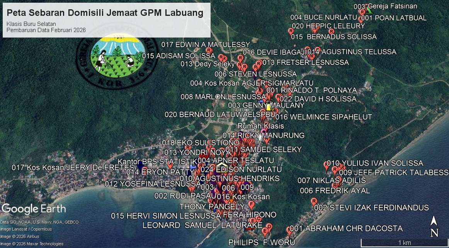Select the 020 HEPPIC LELEURY label
Screen dimensions: 449x248
328,26
